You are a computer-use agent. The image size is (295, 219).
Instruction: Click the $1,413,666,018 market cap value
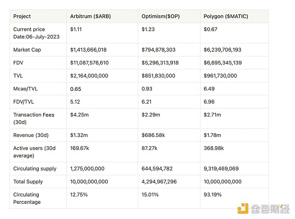(88, 50)
